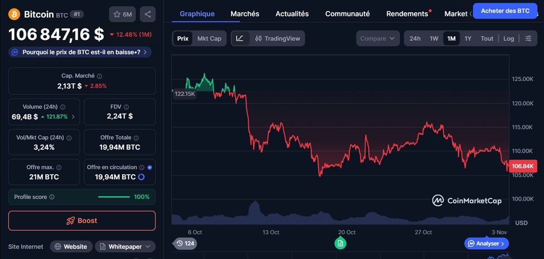Click the 2,13T $ market cap value
This screenshot has width=544, height=259.
point(69,86)
